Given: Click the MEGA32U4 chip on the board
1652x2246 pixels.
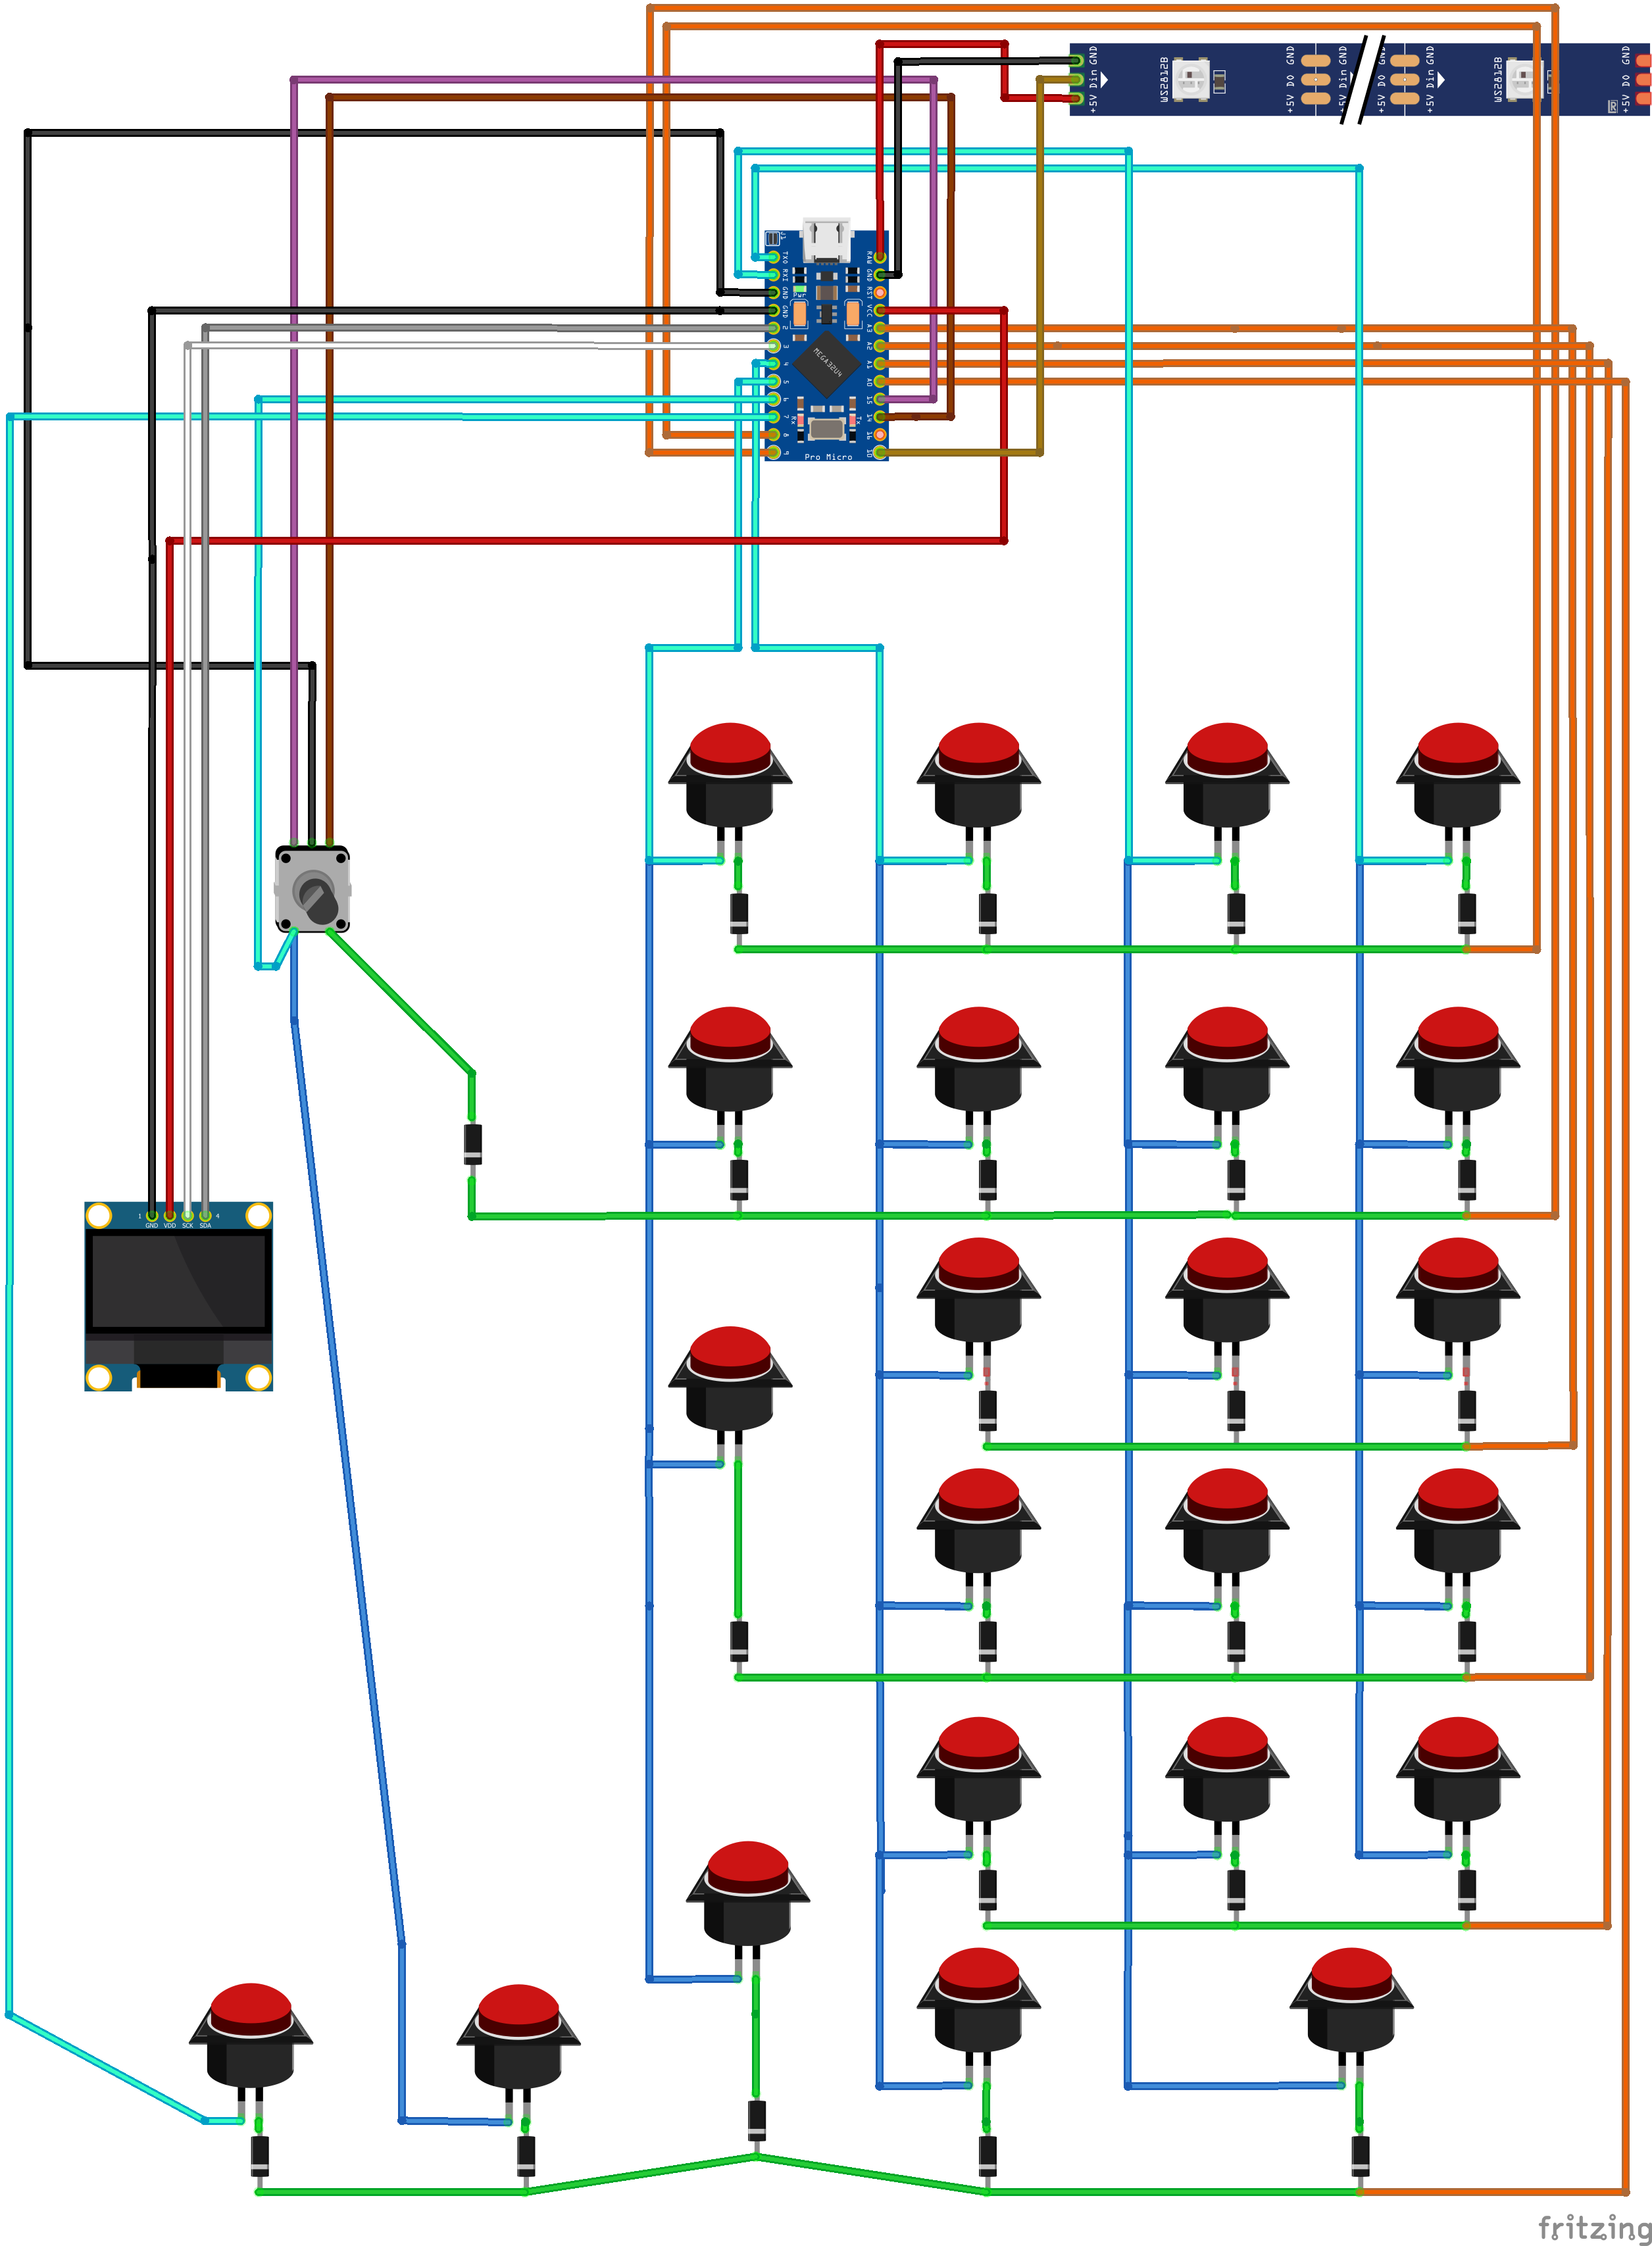Looking at the screenshot, I should coord(826,365).
